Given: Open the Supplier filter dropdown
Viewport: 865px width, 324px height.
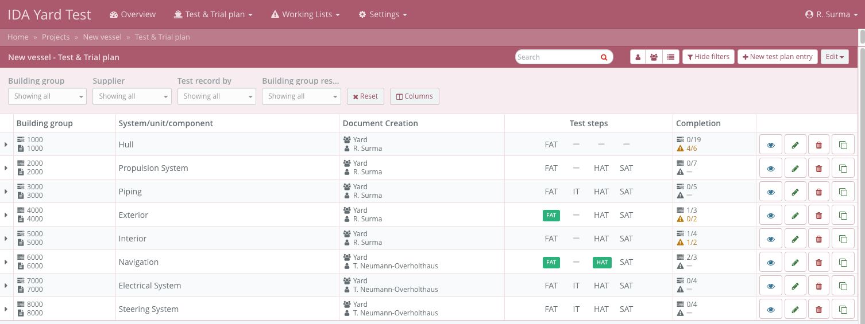Looking at the screenshot, I should [x=132, y=96].
